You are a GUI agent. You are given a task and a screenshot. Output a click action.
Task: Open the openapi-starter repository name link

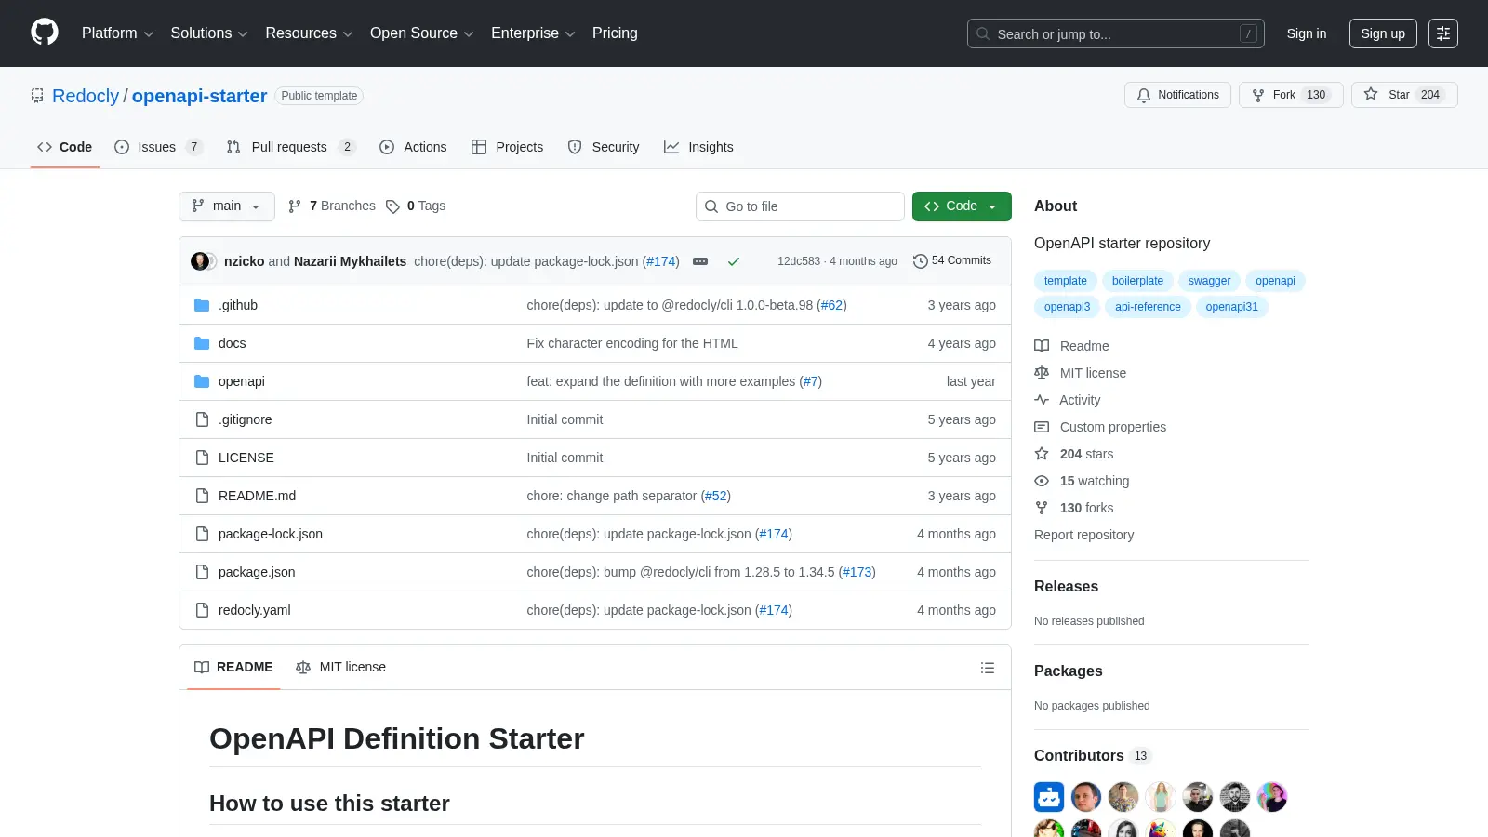click(199, 96)
